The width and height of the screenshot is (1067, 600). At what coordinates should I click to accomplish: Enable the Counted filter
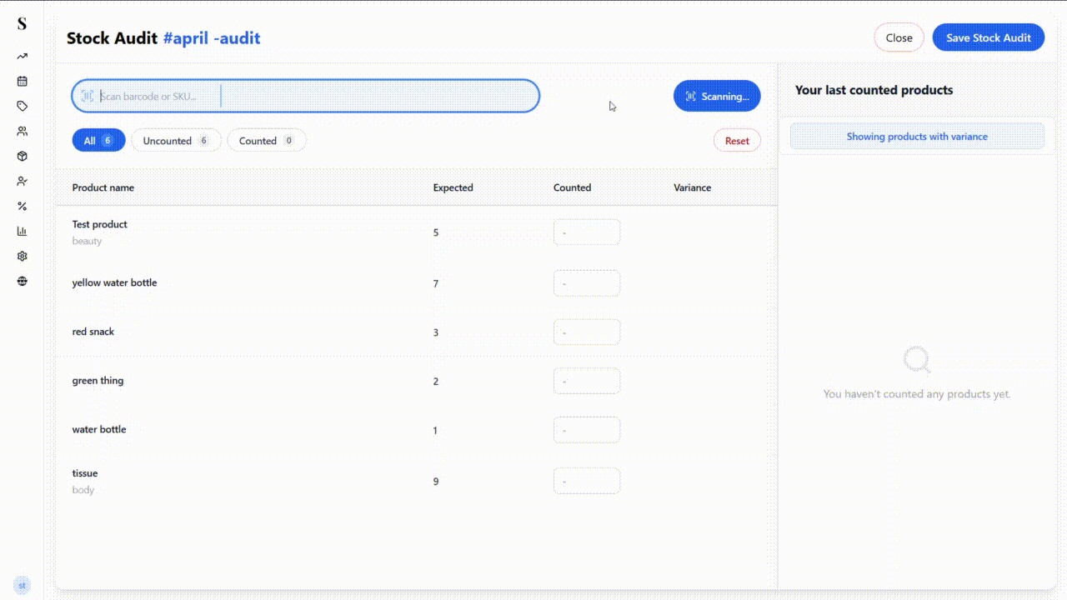point(266,140)
